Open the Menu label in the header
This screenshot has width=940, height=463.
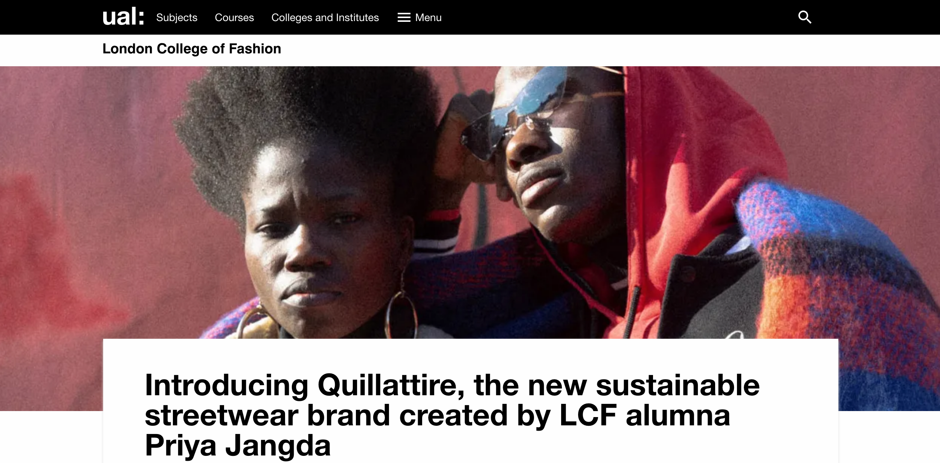pos(428,17)
